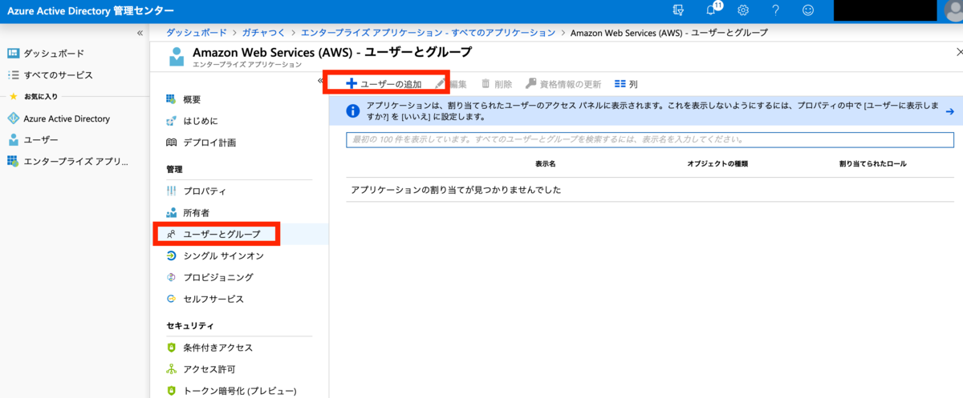Click the Amazon Web Services application header icon
Viewport: 963px width, 398px height.
click(x=177, y=56)
